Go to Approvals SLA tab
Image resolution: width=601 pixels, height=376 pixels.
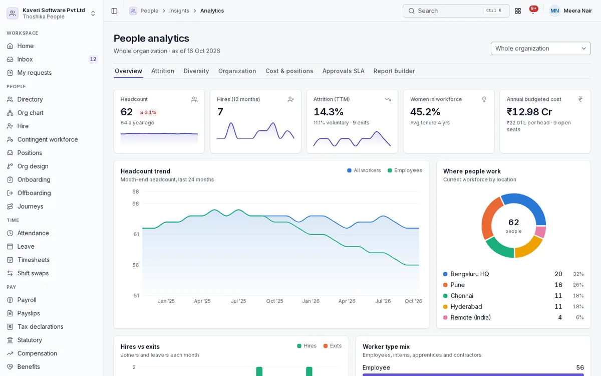click(344, 71)
